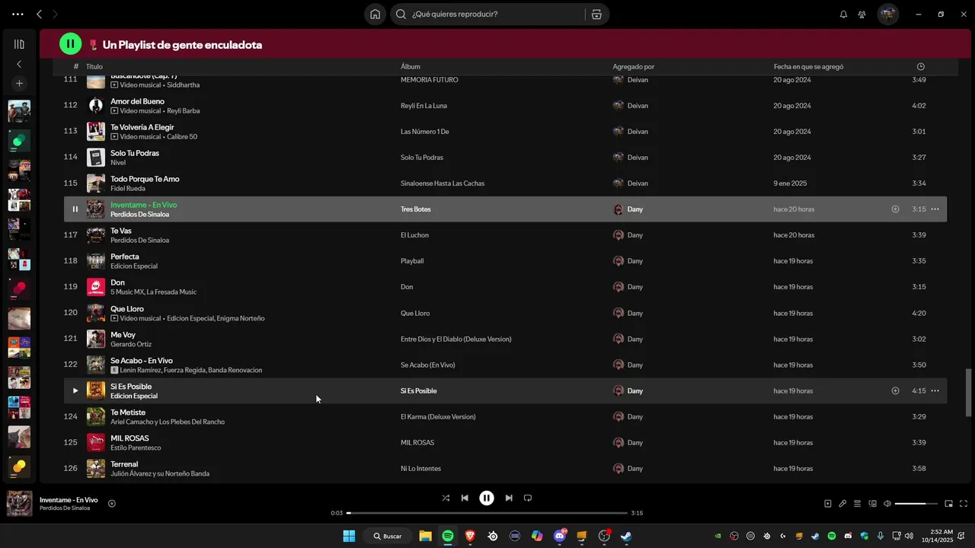Create a new playlist with the plus button
975x548 pixels.
tap(19, 83)
